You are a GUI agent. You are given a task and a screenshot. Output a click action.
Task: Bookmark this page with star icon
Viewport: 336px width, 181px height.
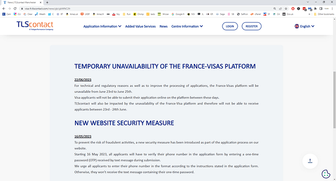pyautogui.click(x=286, y=9)
